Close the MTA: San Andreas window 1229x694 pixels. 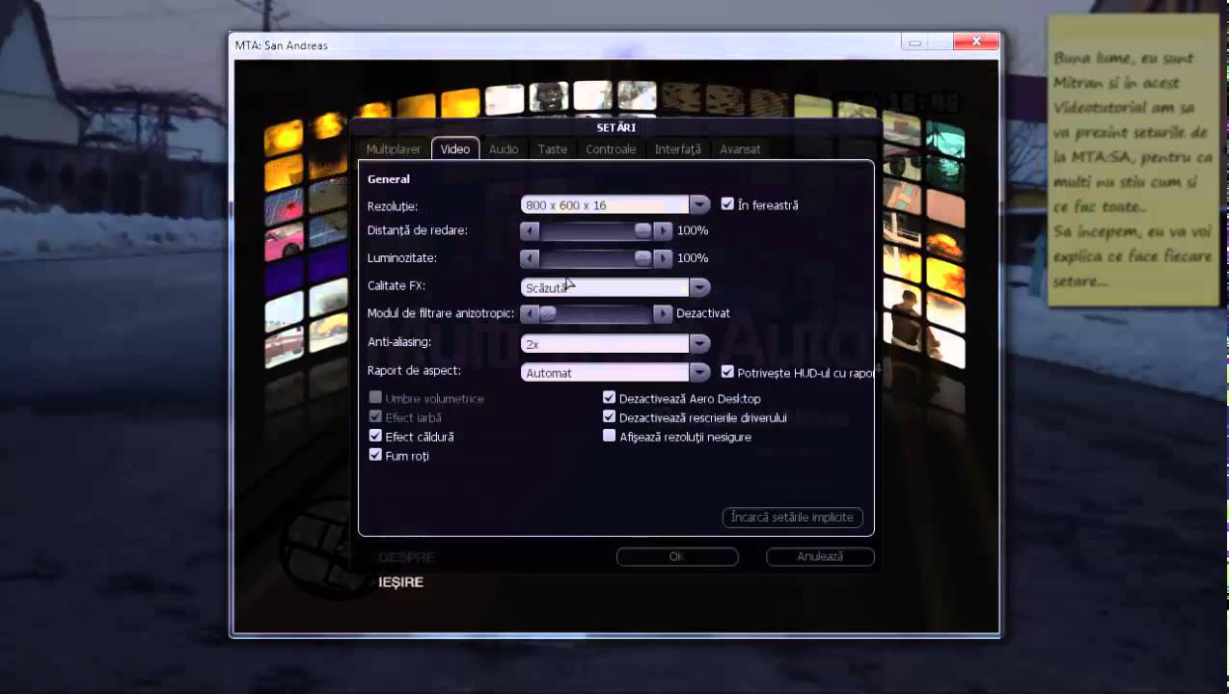click(975, 41)
